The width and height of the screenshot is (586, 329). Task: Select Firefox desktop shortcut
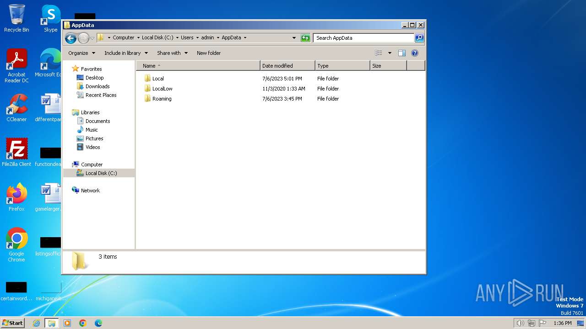click(x=16, y=197)
